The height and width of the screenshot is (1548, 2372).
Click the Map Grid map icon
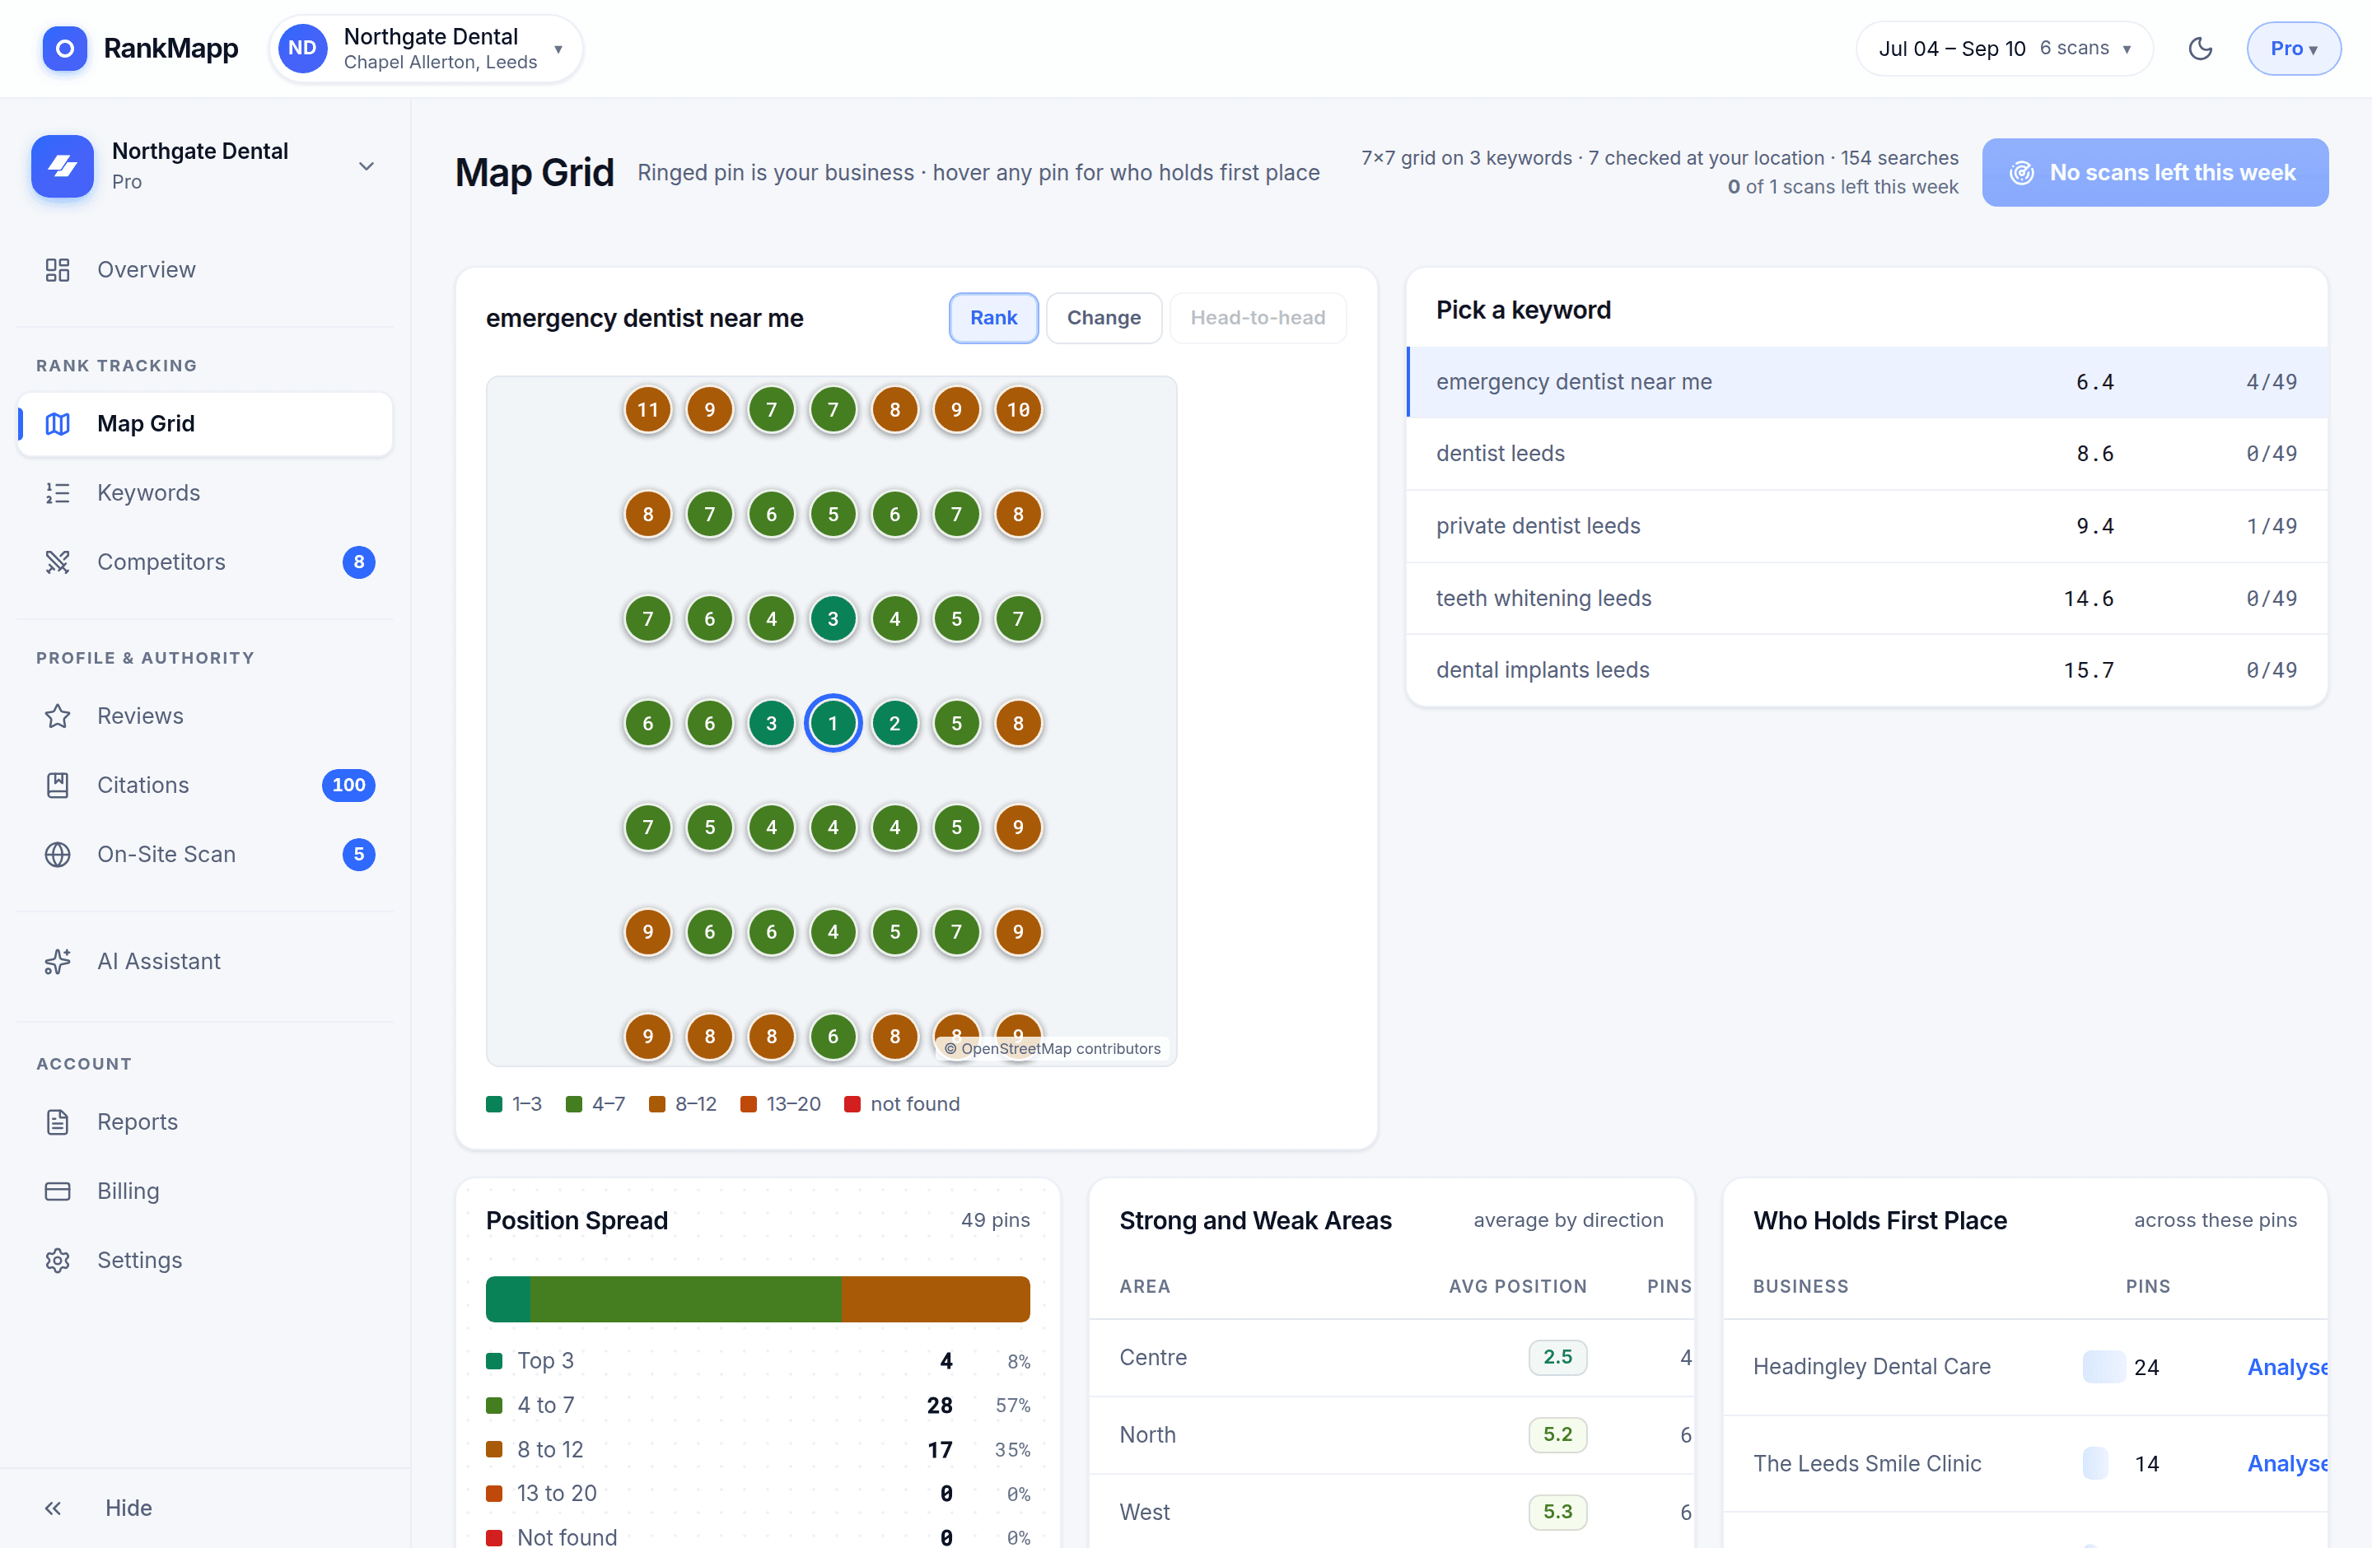[58, 423]
